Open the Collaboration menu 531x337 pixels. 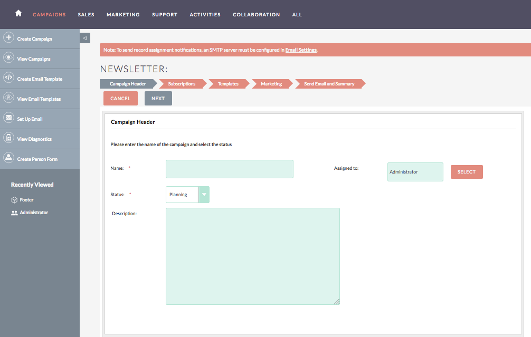click(256, 15)
